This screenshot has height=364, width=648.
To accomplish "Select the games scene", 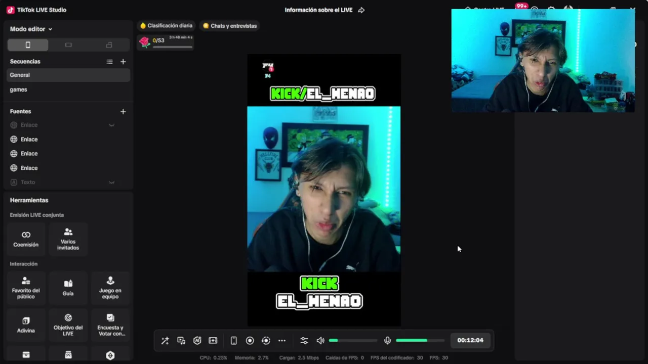I will click(68, 89).
